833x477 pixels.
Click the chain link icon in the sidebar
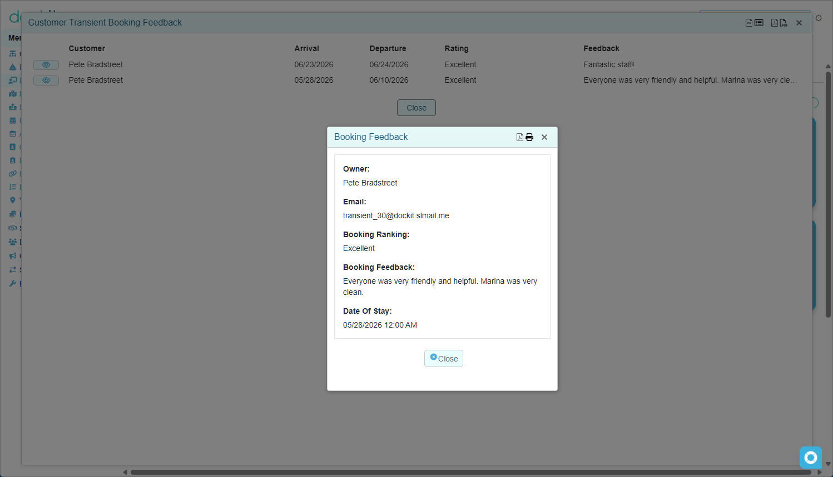[13, 174]
